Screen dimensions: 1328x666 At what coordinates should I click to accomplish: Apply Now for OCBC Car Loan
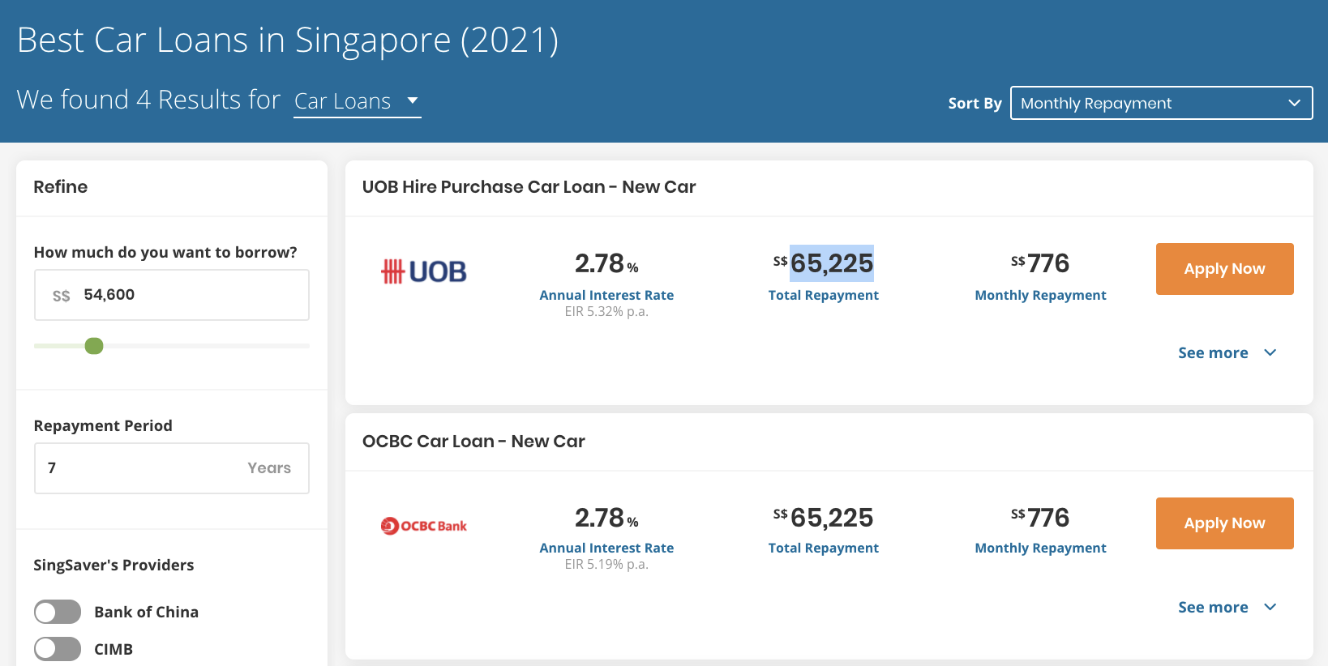(1224, 523)
